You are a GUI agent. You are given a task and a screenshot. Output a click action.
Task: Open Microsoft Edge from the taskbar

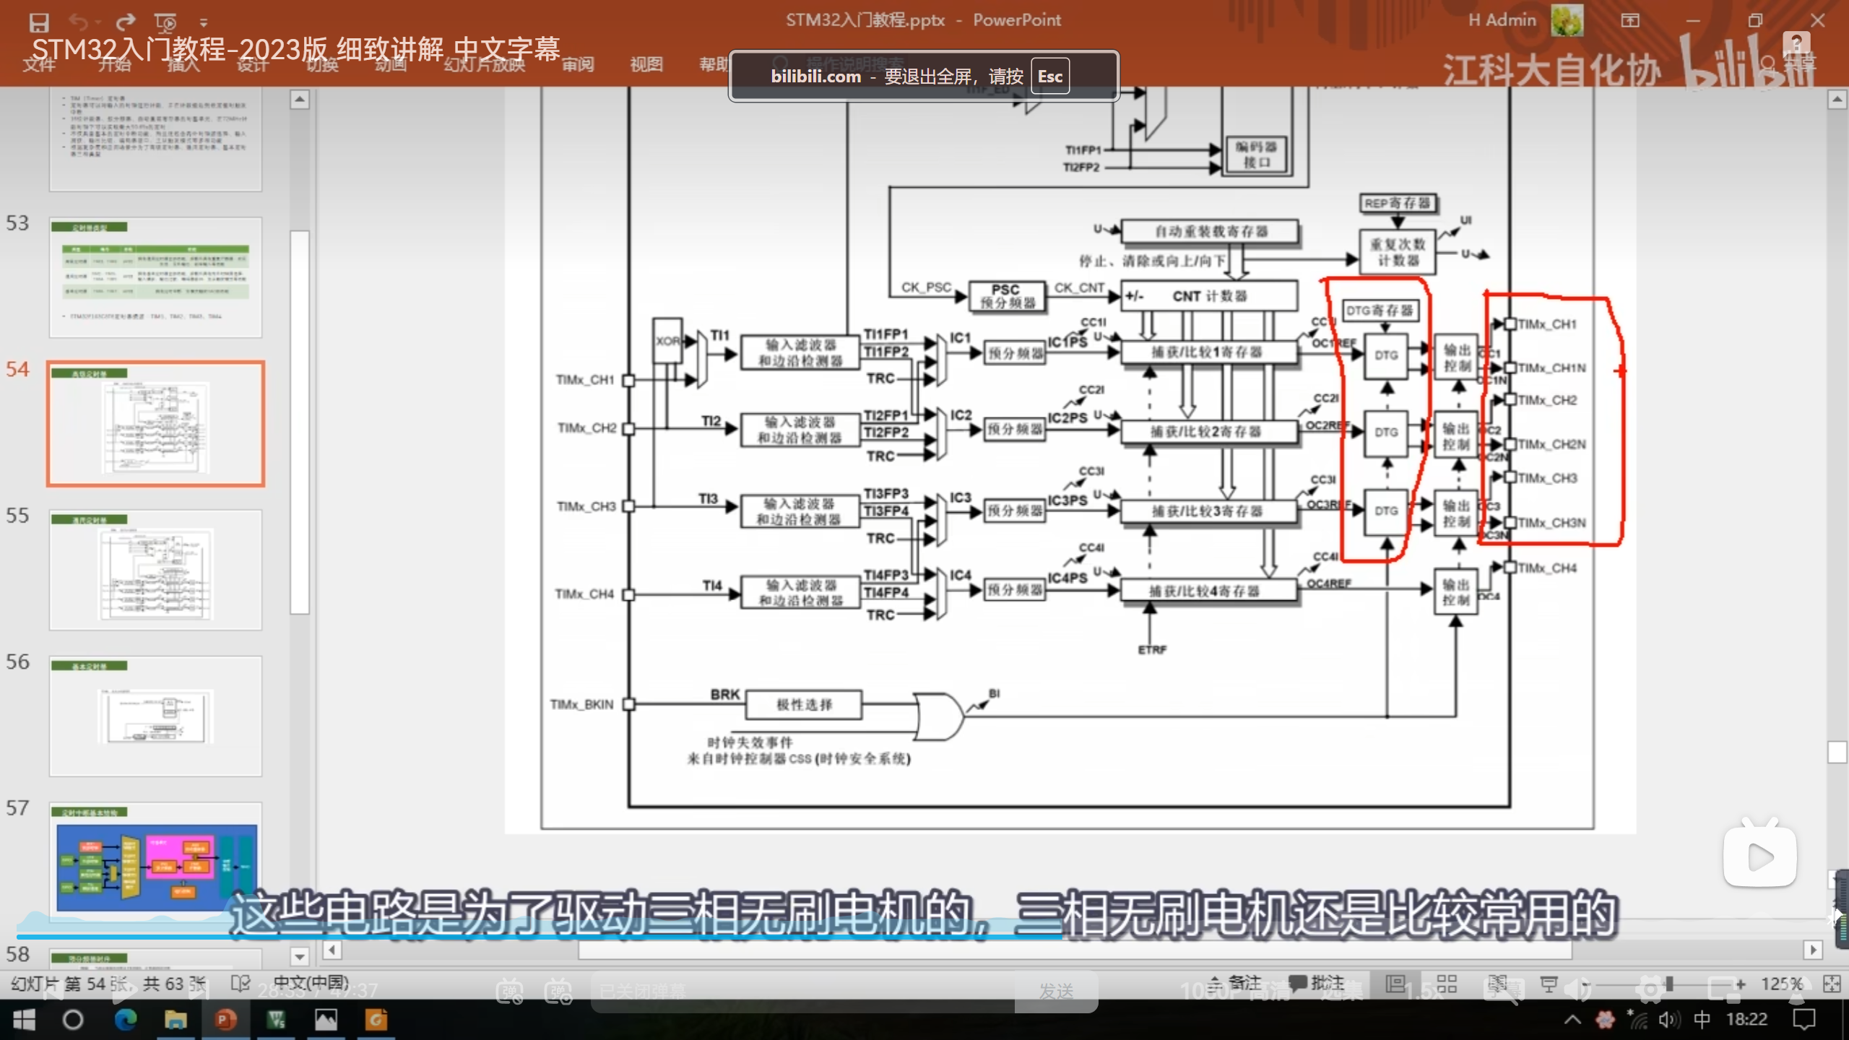point(126,1020)
